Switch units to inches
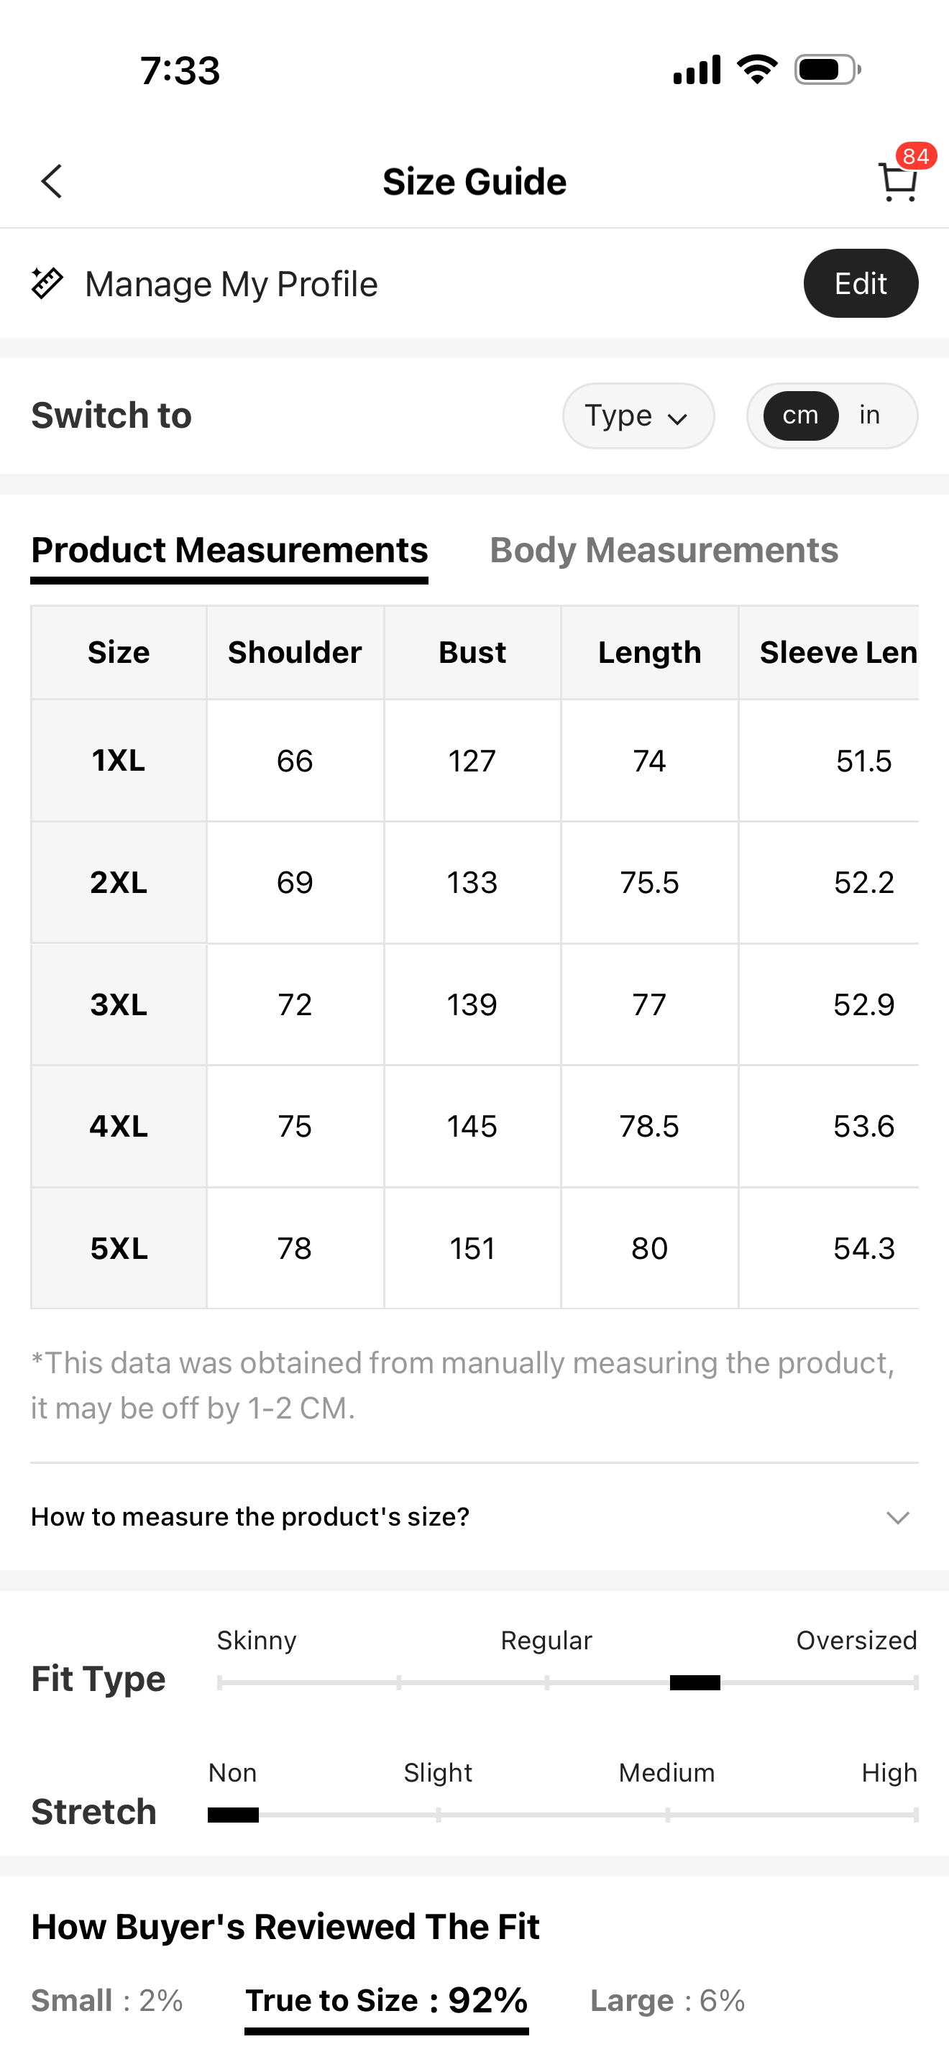The image size is (949, 2062). click(x=870, y=416)
